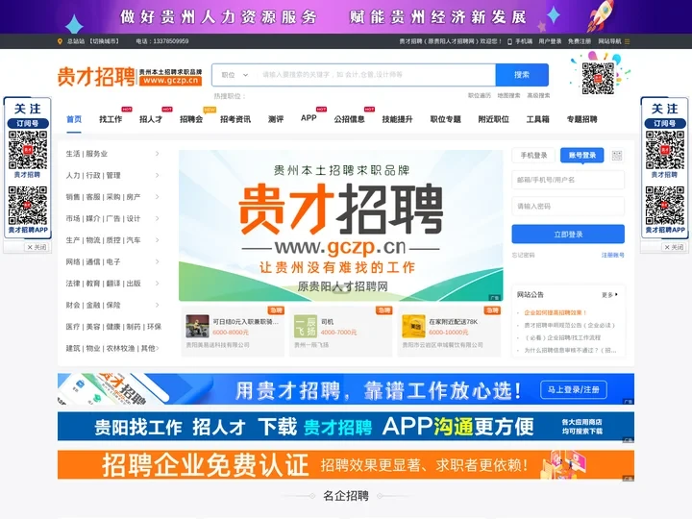Switch to 手机登录 tab
This screenshot has height=519, width=692.
click(533, 156)
